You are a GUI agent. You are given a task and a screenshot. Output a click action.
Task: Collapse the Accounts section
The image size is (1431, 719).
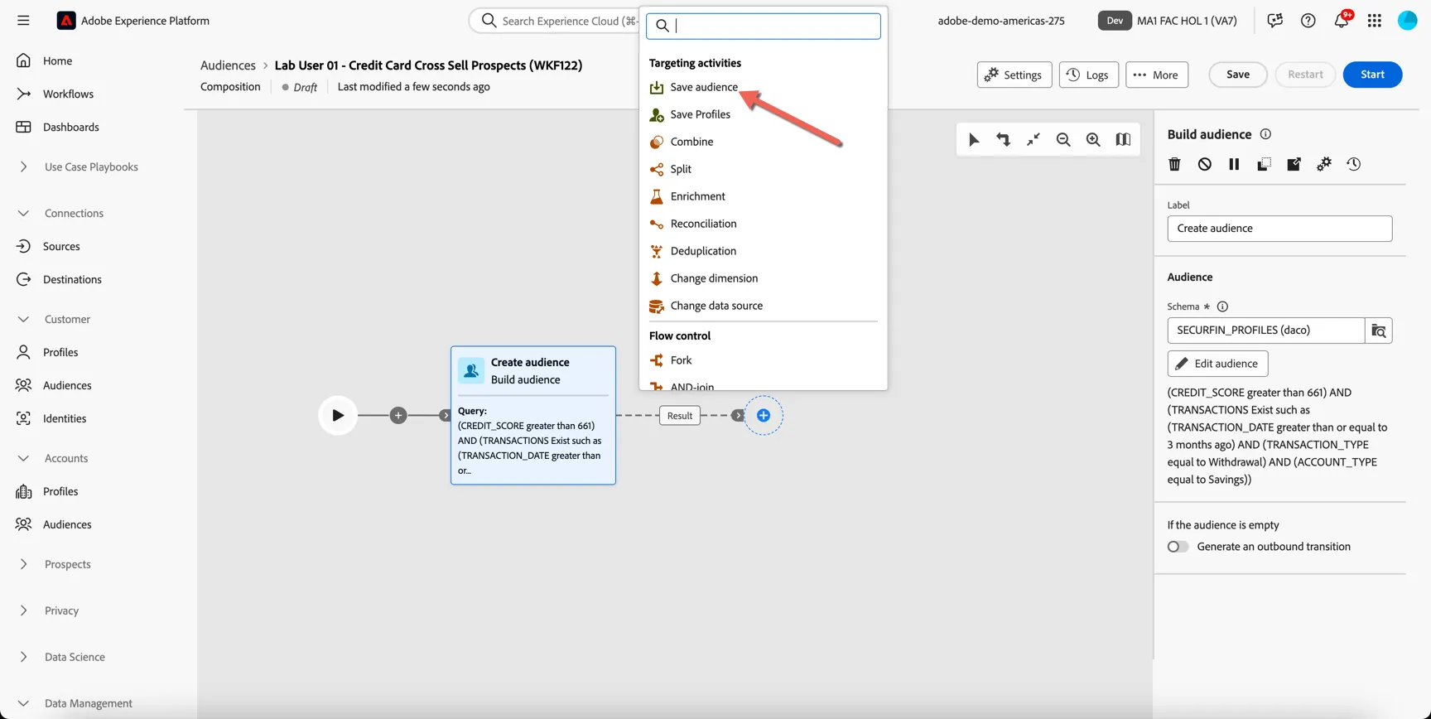tap(23, 458)
